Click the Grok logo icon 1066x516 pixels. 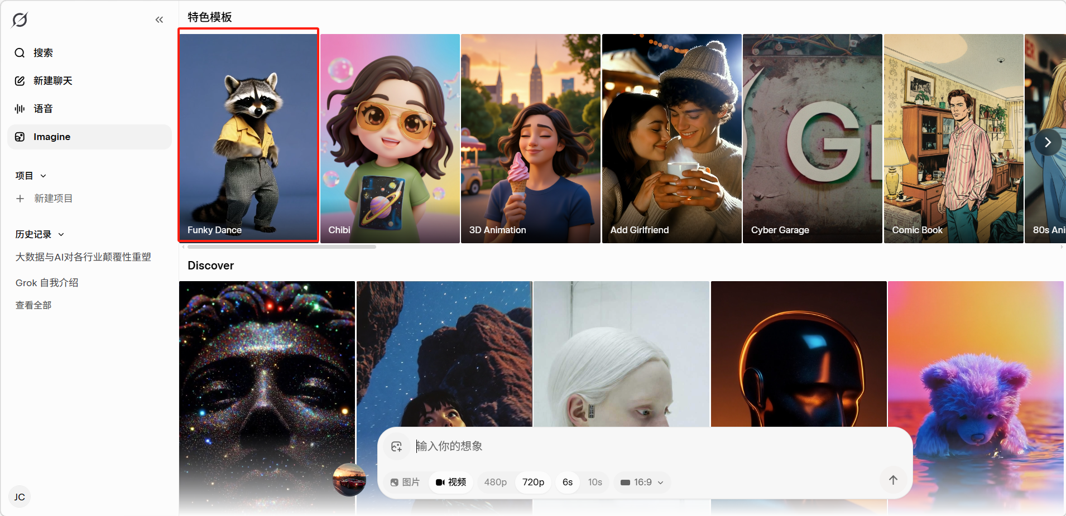click(x=20, y=20)
